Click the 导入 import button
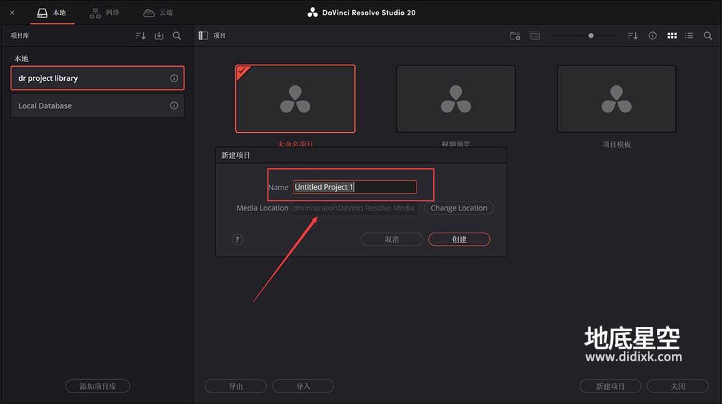This screenshot has height=404, width=722. coord(303,386)
